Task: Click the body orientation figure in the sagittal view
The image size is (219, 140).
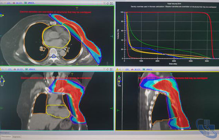Action: 119,81
